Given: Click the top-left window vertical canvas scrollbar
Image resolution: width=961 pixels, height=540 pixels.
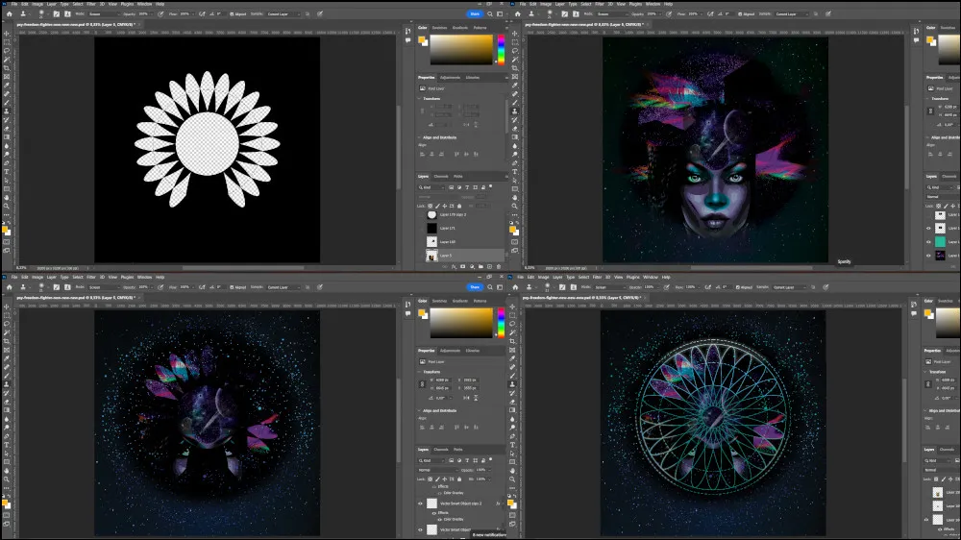Looking at the screenshot, I should [x=399, y=147].
